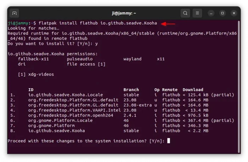
Task: Click the cursor after the Proceed prompt
Action: (169, 140)
